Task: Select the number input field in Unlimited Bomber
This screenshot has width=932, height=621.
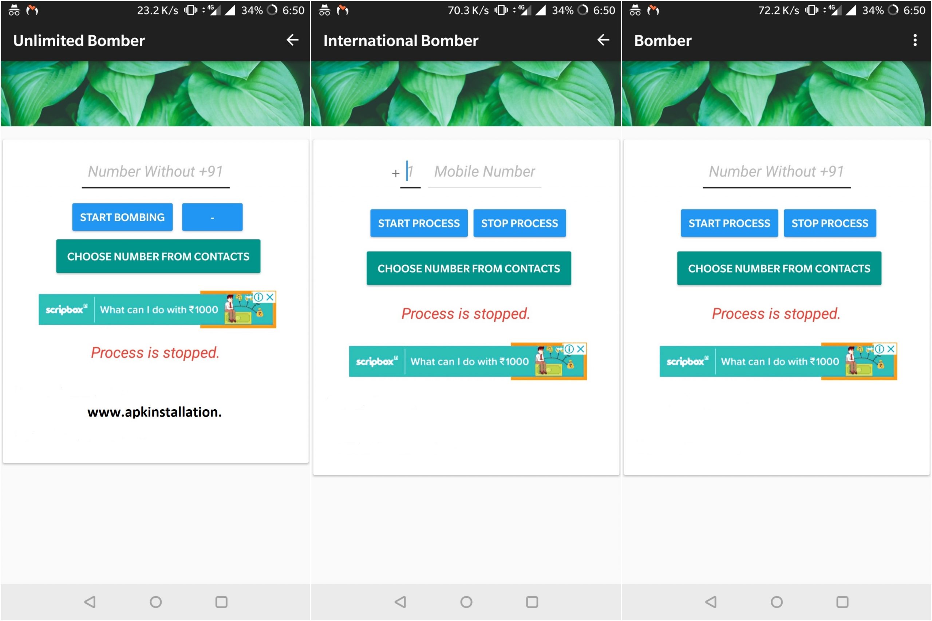Action: (x=155, y=171)
